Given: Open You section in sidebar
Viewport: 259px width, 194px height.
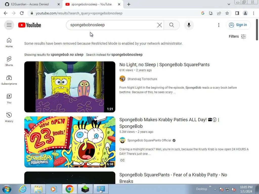Looking at the screenshot, I should [x=9, y=99].
